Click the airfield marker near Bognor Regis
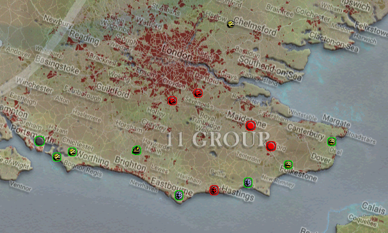388x233 pixels. pos(57,157)
